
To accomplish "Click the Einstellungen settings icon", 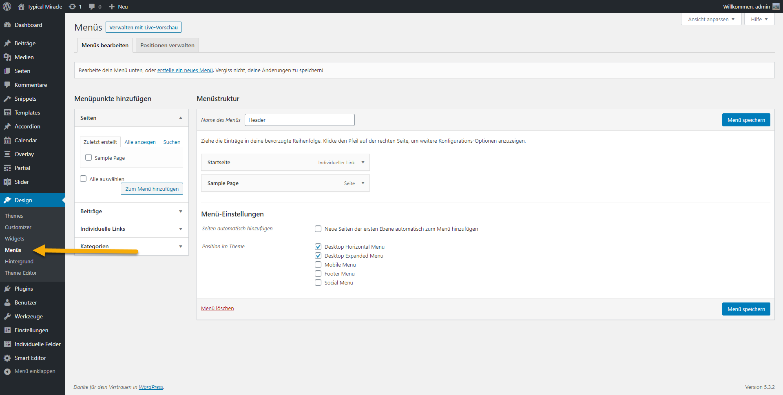I will tap(7, 330).
